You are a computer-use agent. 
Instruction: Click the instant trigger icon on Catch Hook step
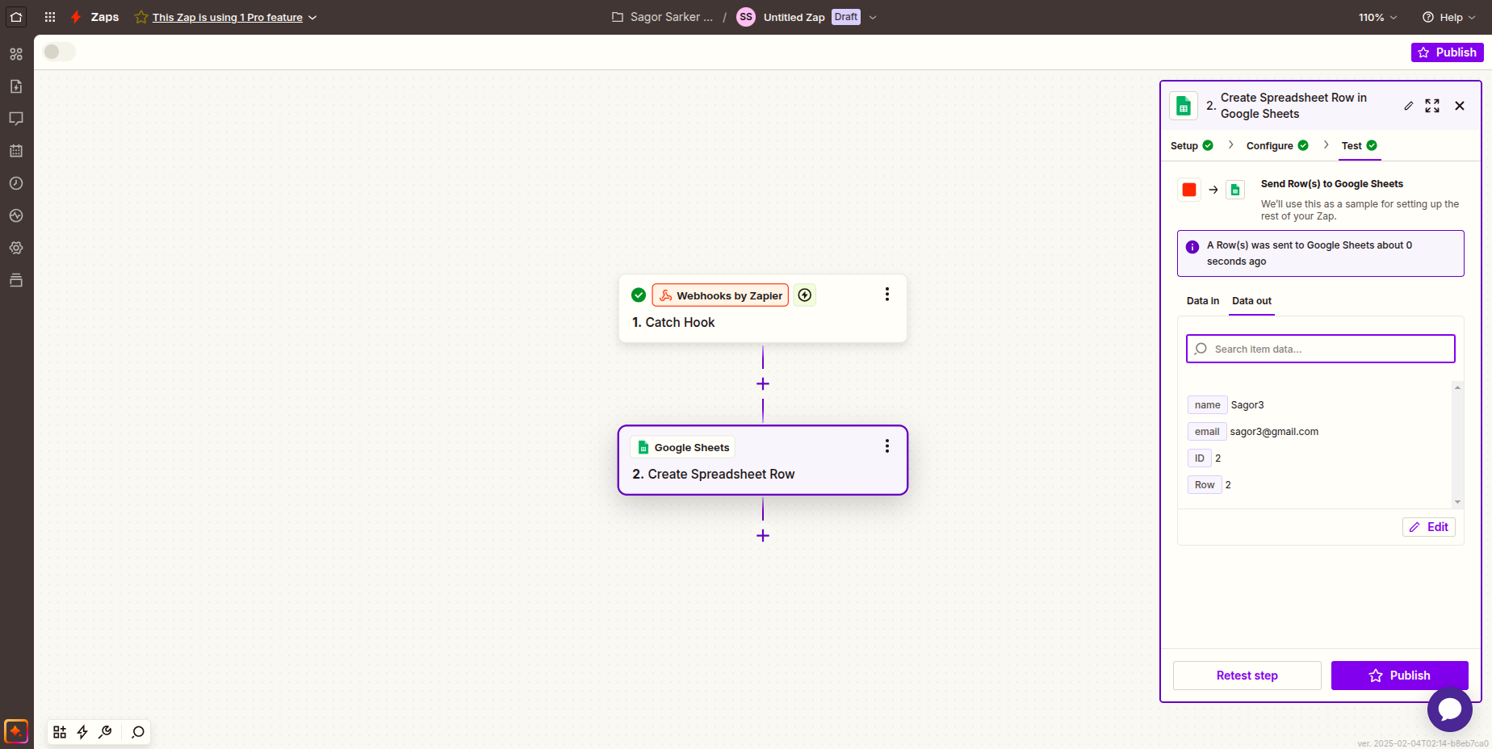pos(805,295)
